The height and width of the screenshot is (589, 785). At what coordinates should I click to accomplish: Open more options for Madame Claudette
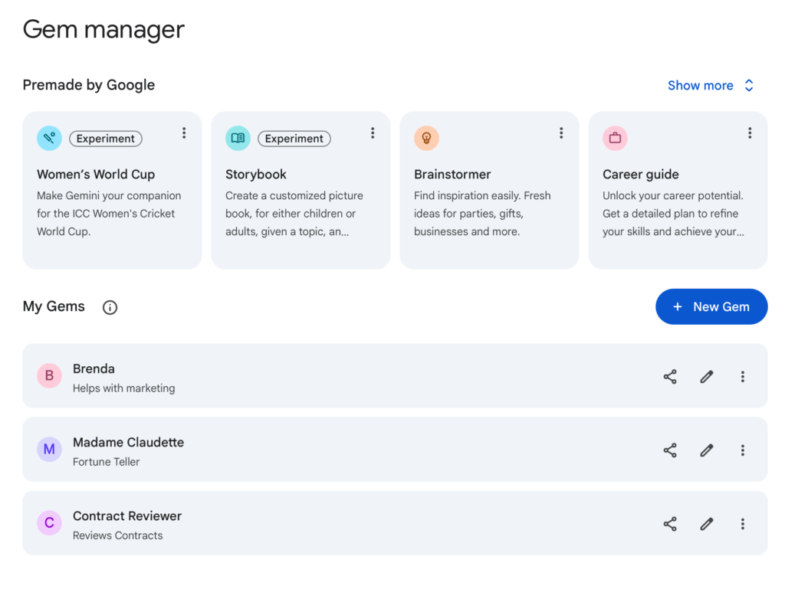click(x=742, y=450)
